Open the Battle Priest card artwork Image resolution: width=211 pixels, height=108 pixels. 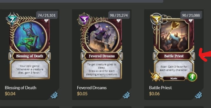(x=174, y=36)
